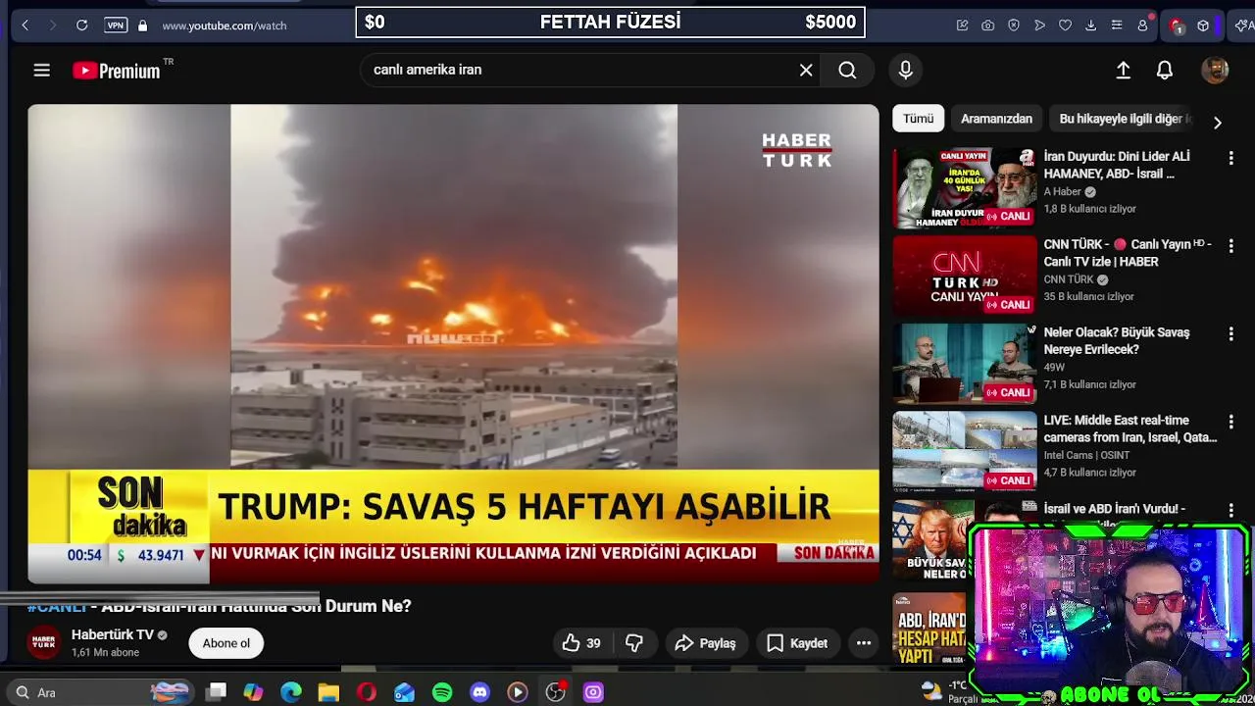Open OBS Studio from the taskbar
The image size is (1255, 706).
(x=556, y=692)
